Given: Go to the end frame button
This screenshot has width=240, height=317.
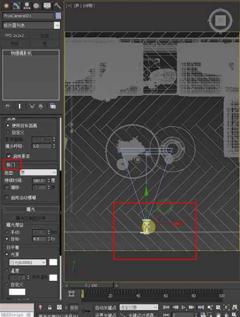Looking at the screenshot, I should pyautogui.click(x=201, y=307).
